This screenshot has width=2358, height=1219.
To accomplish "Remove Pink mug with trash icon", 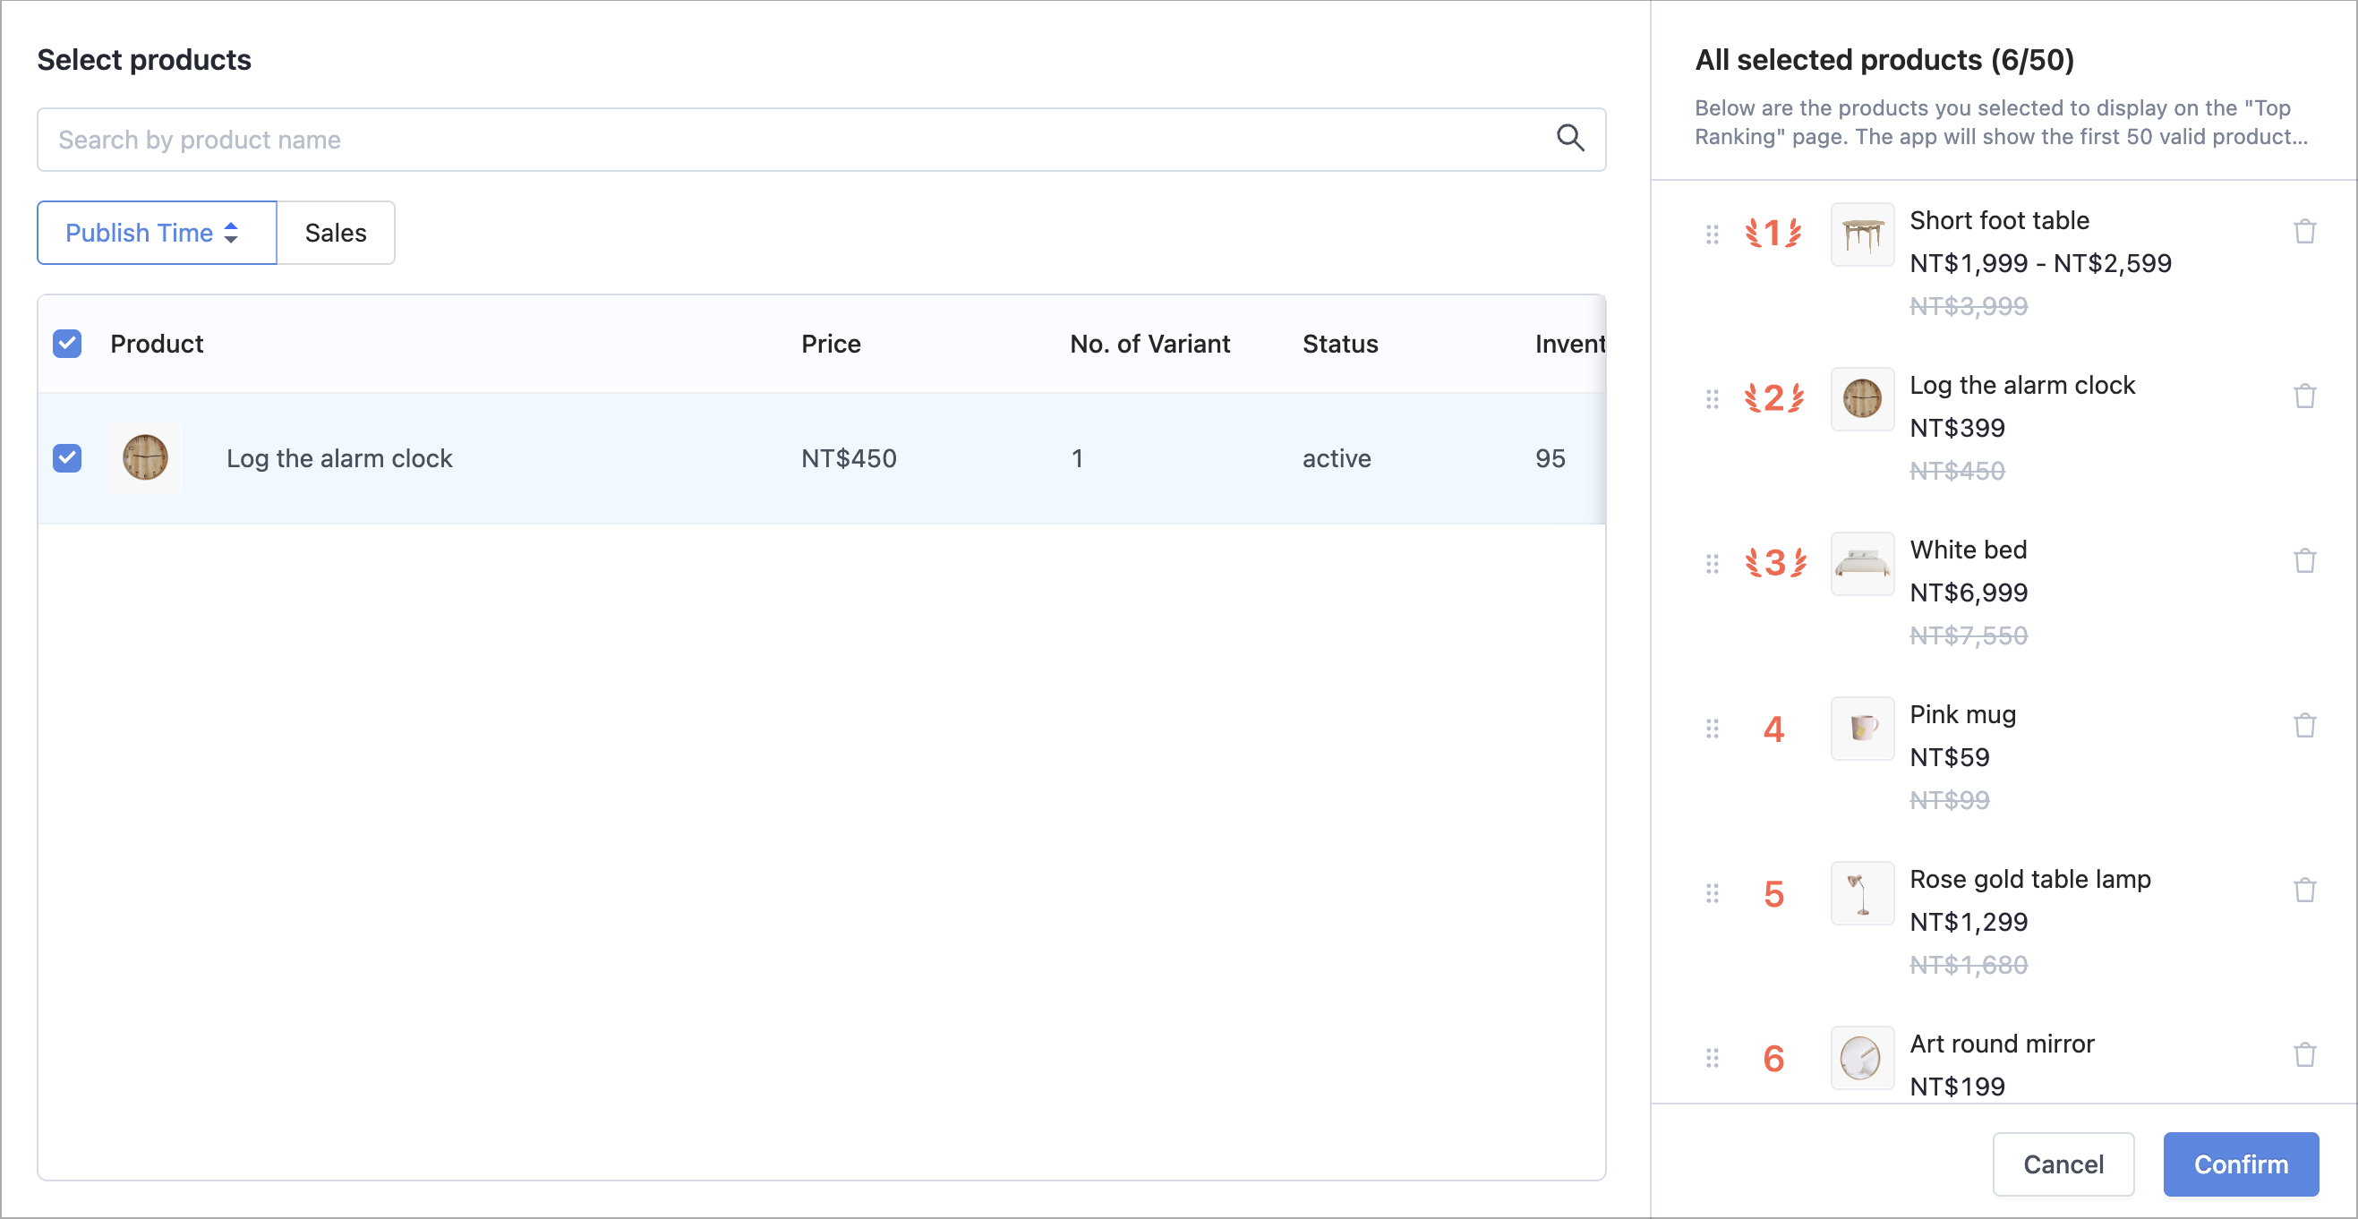I will (2304, 726).
